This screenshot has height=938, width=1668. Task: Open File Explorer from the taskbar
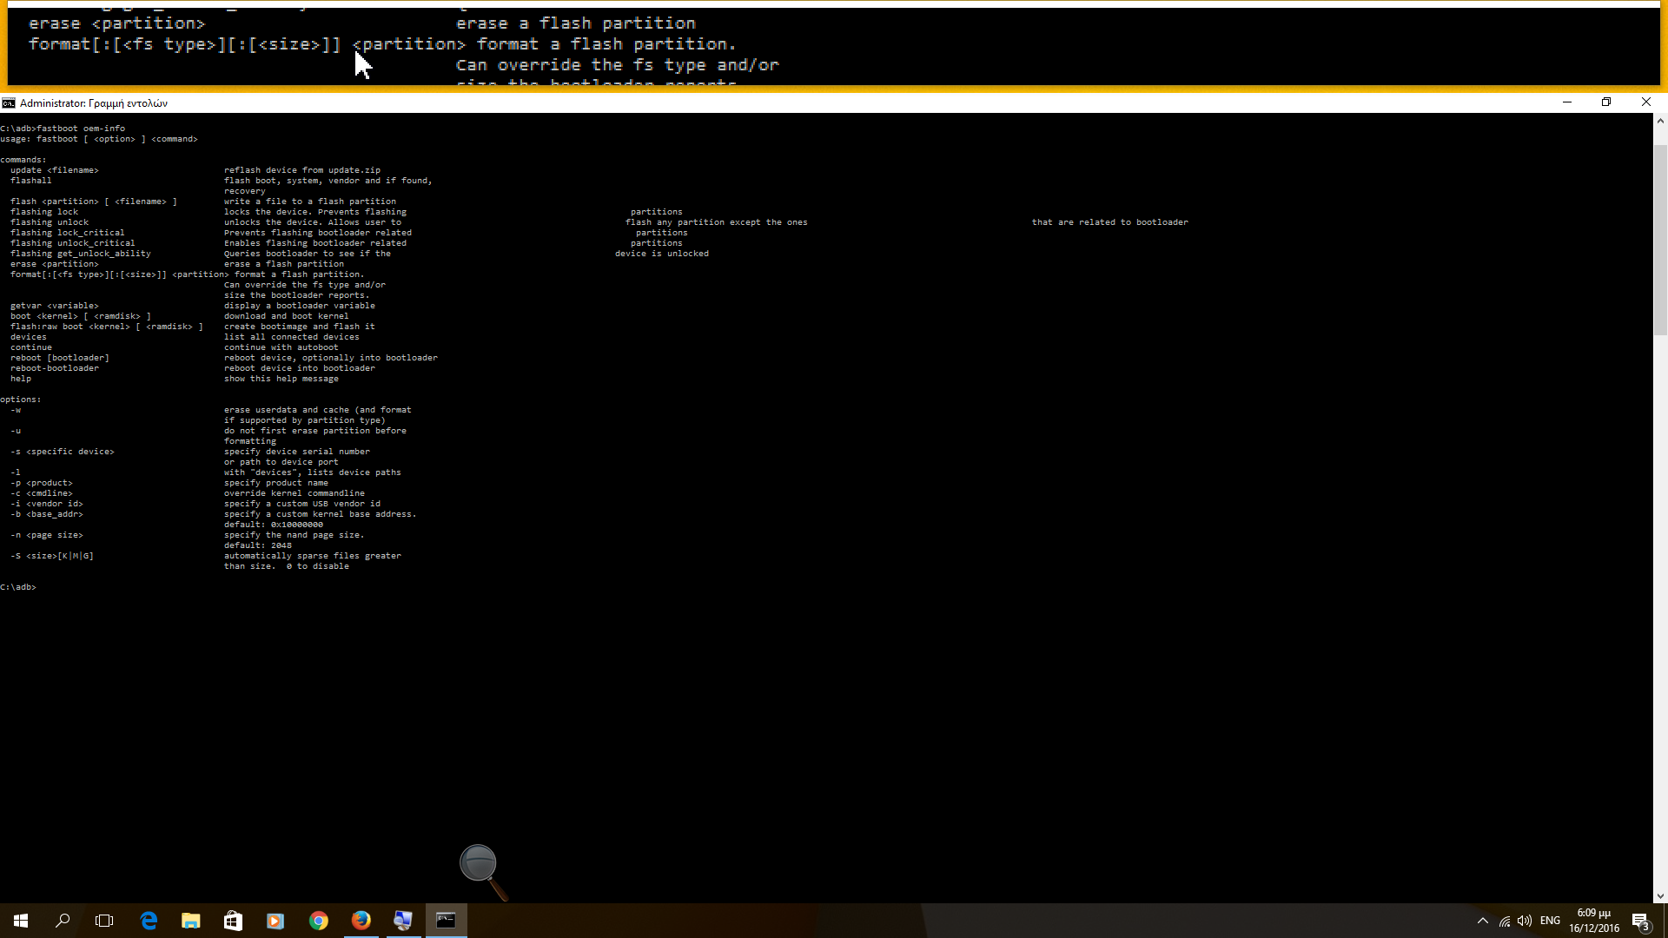pyautogui.click(x=190, y=921)
